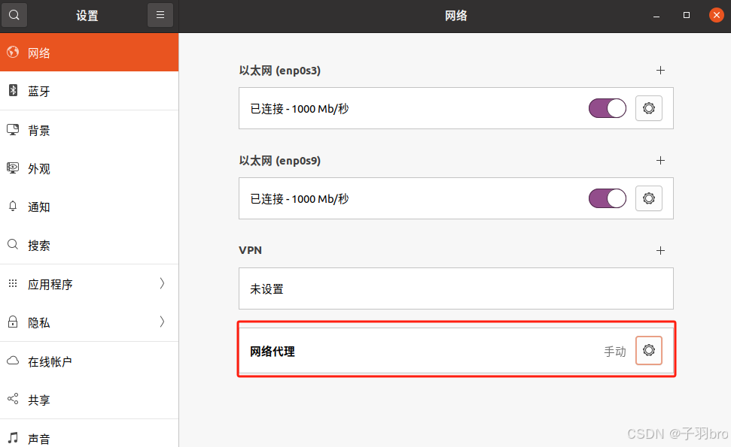731x447 pixels.
Task: Add a new enp0s9 connection profile
Action: (660, 161)
